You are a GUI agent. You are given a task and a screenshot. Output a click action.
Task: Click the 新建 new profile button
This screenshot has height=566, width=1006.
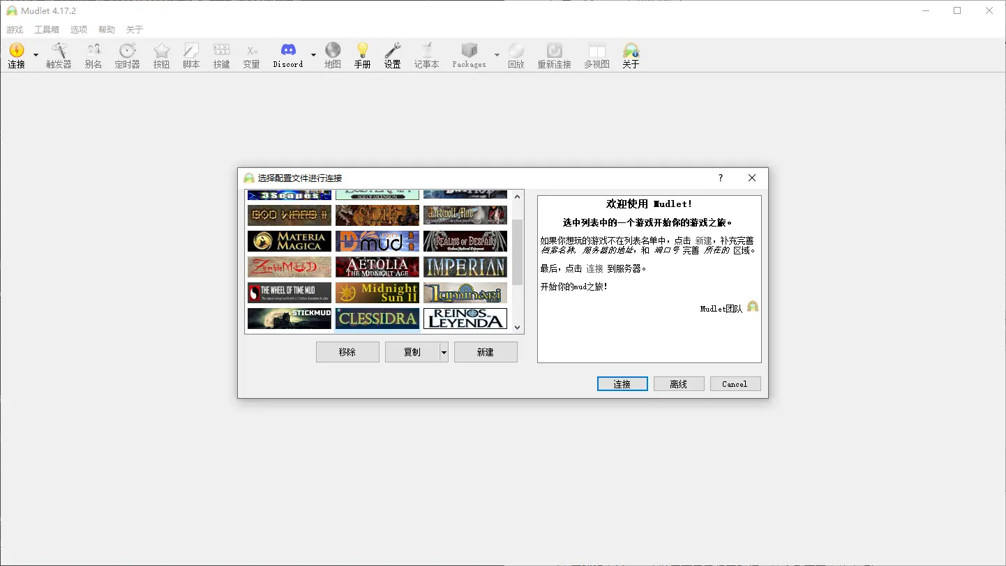coord(486,352)
